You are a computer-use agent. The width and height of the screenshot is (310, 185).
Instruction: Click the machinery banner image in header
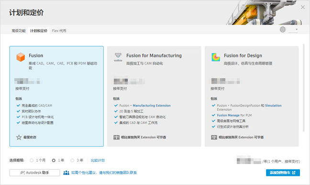pyautogui.click(x=264, y=12)
